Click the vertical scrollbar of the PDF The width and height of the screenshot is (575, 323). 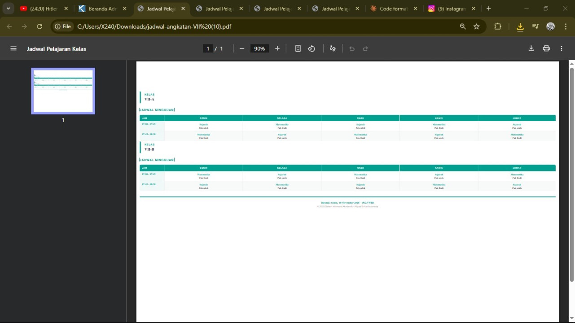(571, 175)
